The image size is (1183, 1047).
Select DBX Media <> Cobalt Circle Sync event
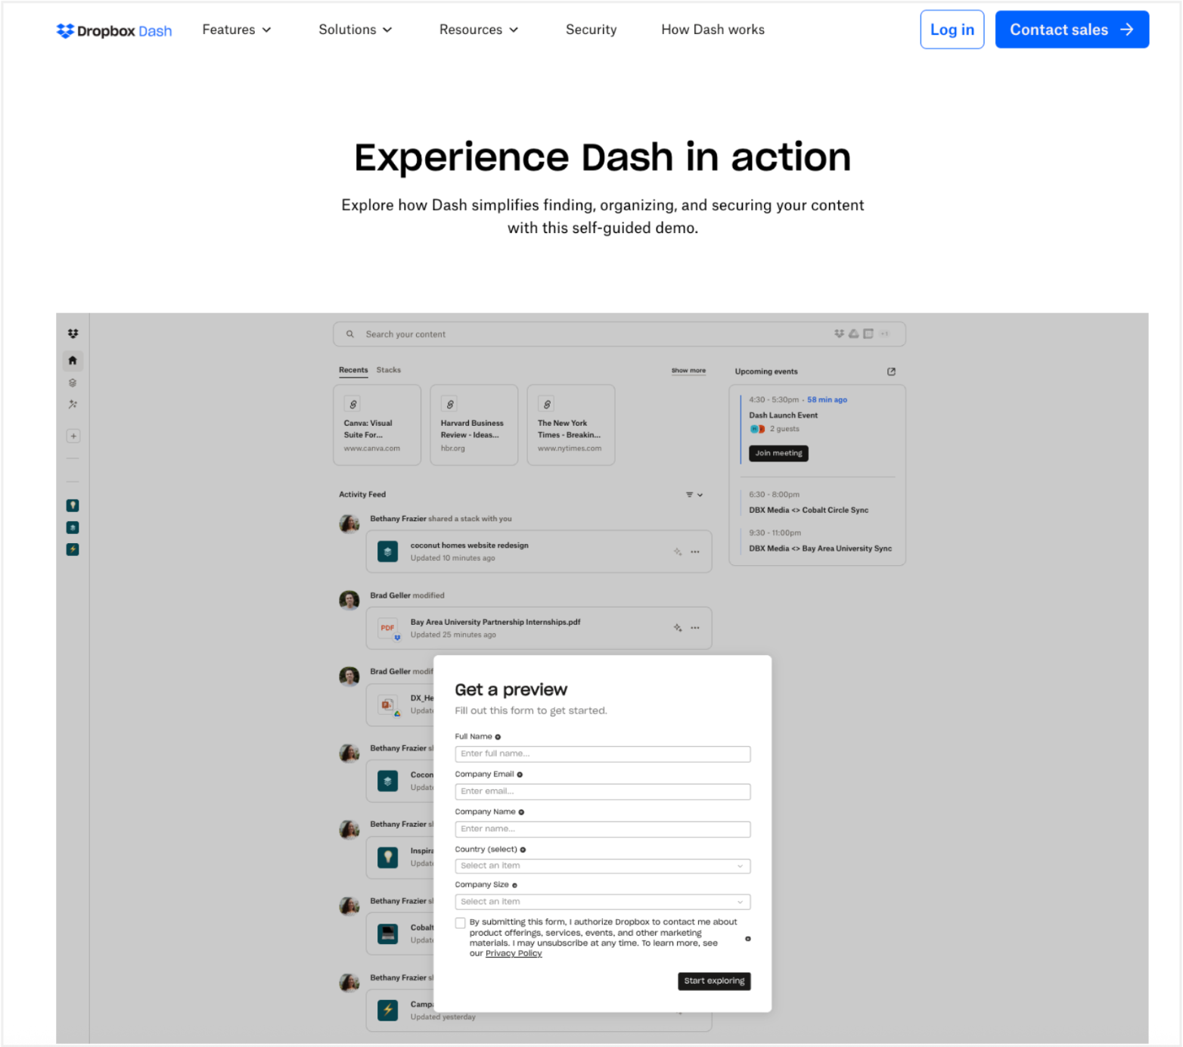[x=809, y=510]
